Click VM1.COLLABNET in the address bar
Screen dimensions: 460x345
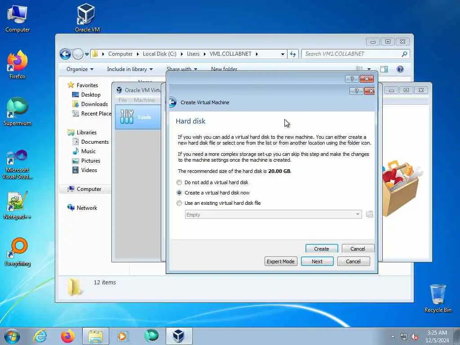(x=230, y=54)
